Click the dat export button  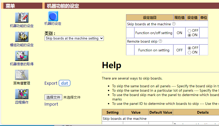click(65, 83)
